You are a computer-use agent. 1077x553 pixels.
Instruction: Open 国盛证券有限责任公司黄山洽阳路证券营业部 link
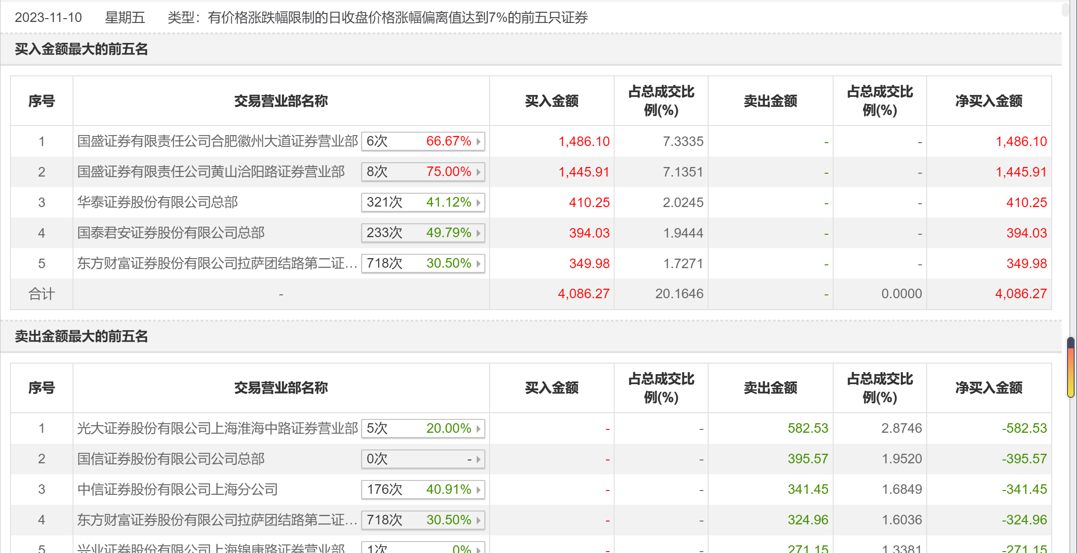pos(210,172)
